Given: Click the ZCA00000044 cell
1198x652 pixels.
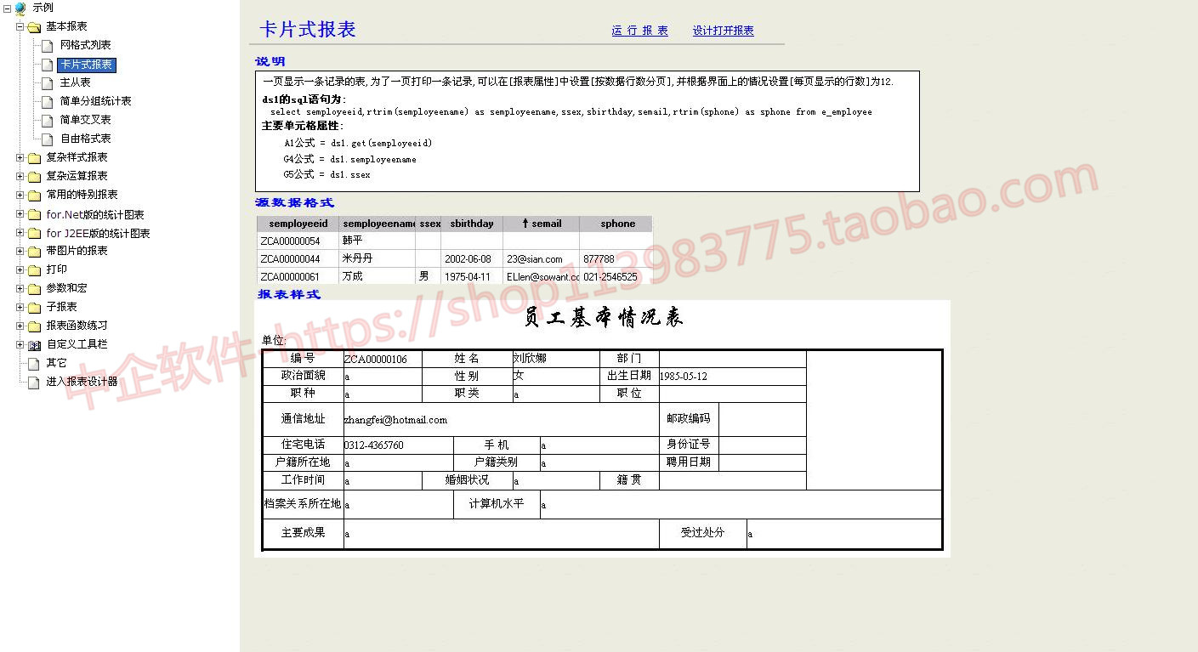Looking at the screenshot, I should point(298,259).
